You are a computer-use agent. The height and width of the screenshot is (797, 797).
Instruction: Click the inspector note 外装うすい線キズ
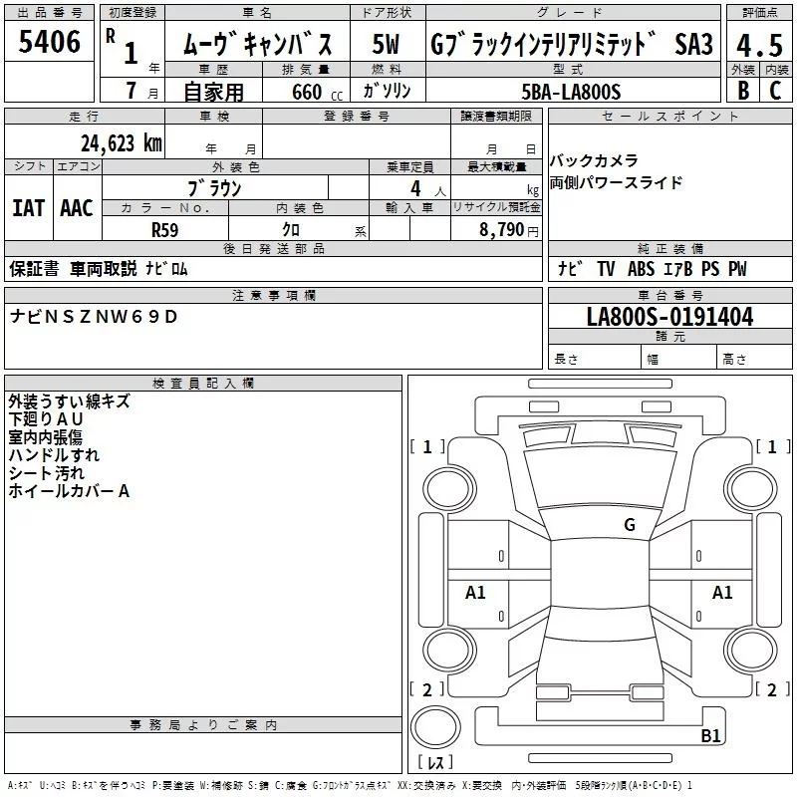(69, 401)
